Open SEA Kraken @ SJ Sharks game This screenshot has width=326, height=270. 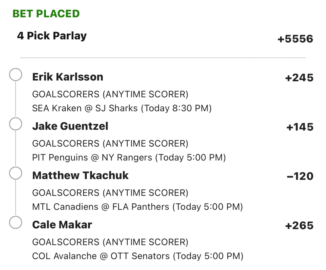point(122,108)
